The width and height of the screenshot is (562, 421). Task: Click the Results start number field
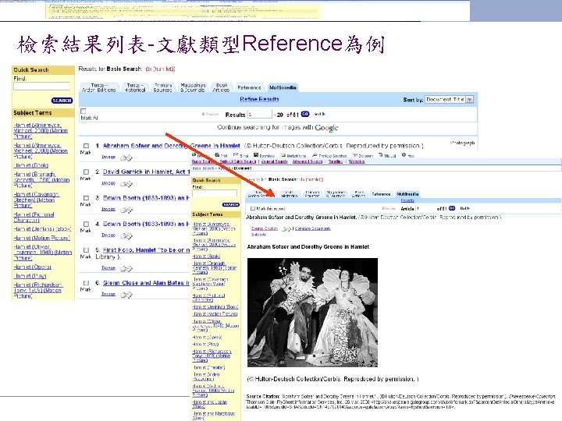pos(260,115)
